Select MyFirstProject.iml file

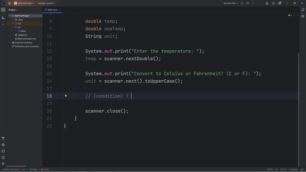(x=25, y=39)
